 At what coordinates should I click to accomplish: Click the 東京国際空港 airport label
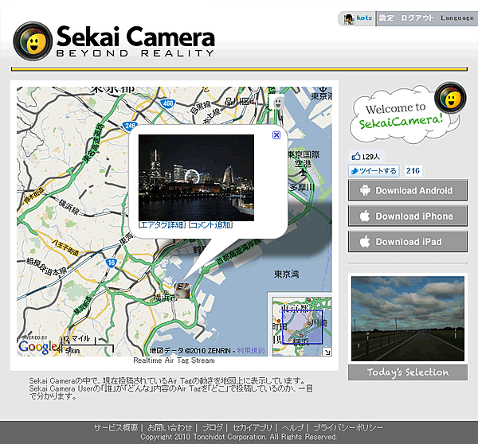[x=304, y=159]
